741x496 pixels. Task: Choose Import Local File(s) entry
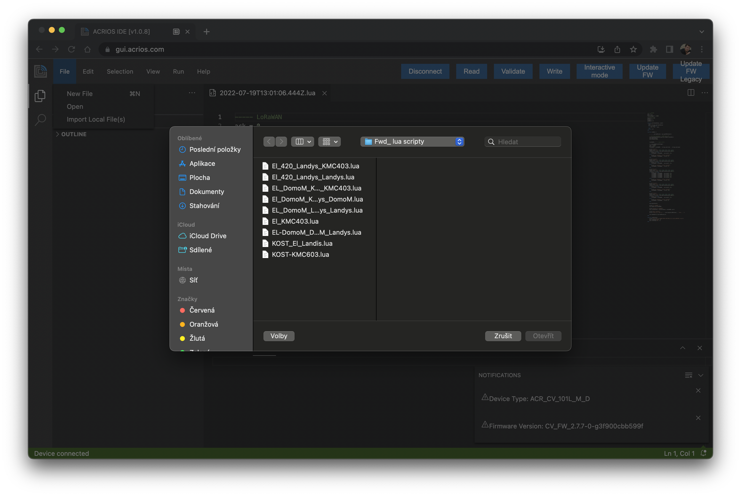(x=104, y=120)
